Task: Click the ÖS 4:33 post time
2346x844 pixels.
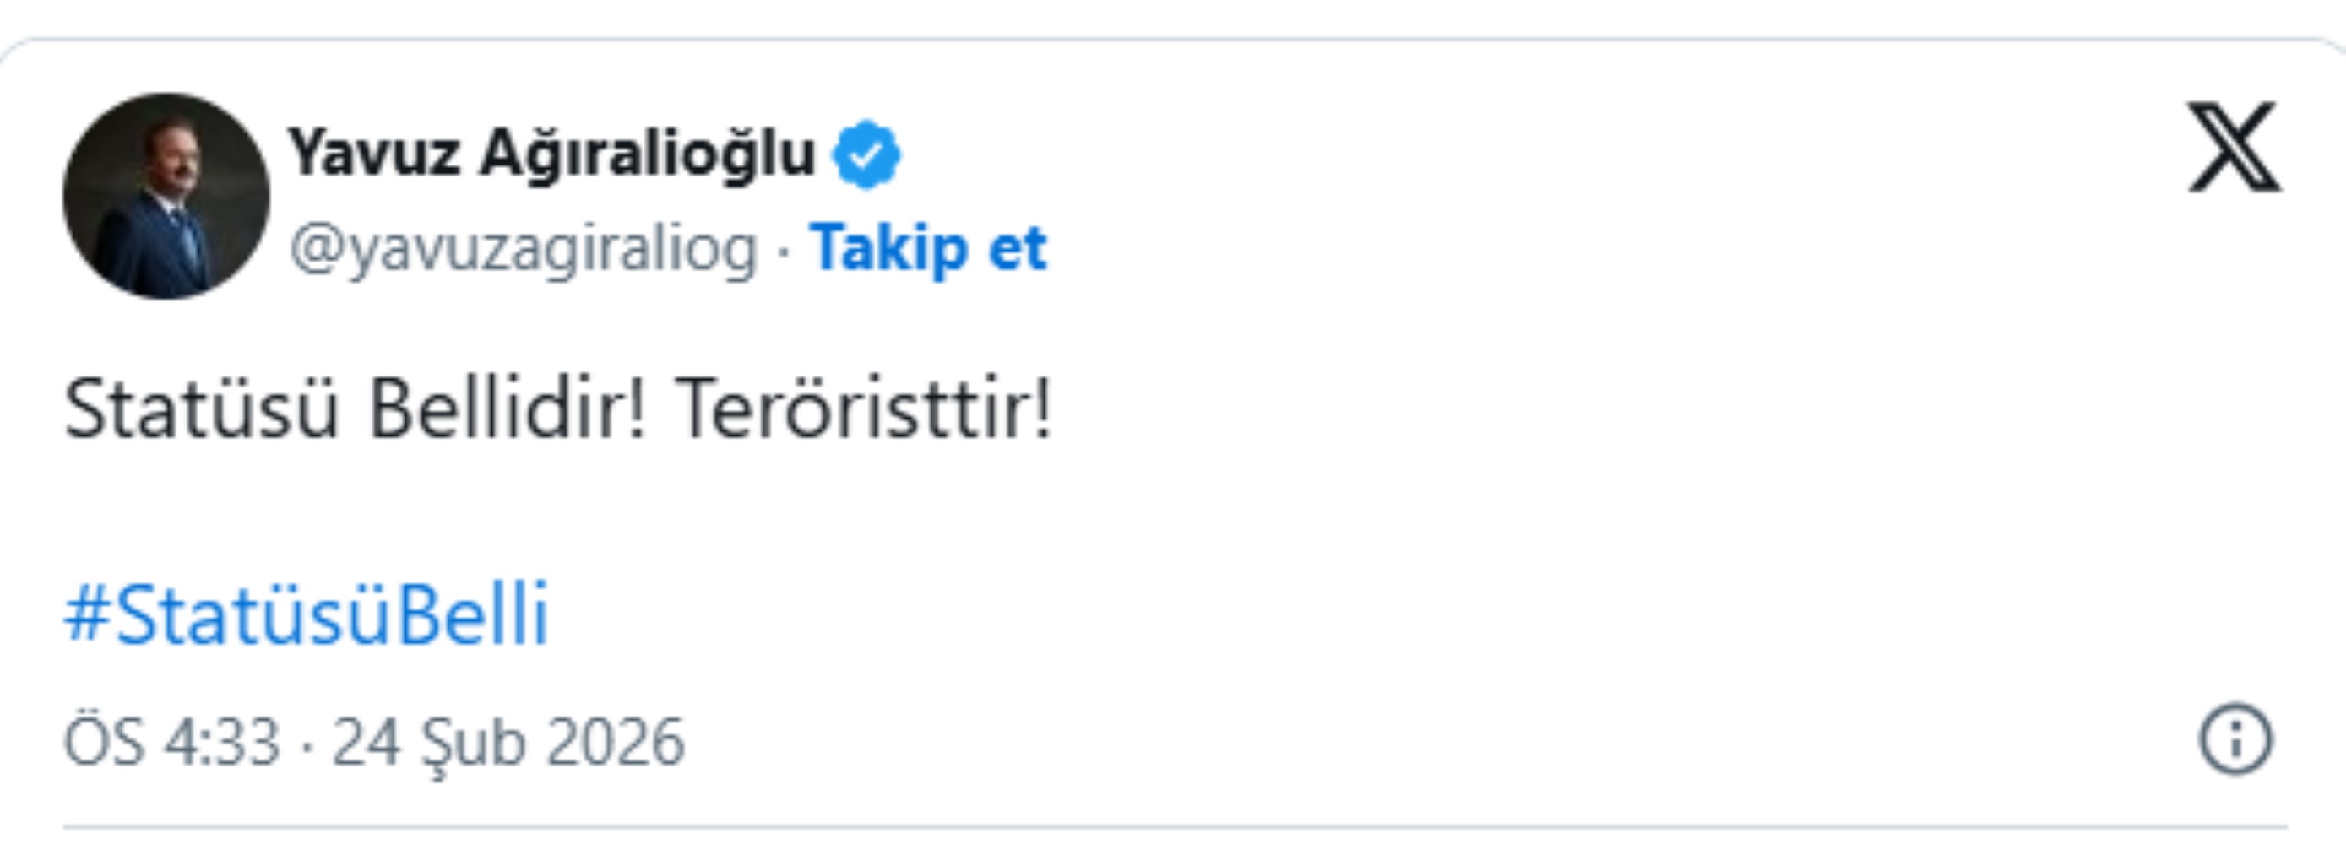Action: (x=171, y=742)
